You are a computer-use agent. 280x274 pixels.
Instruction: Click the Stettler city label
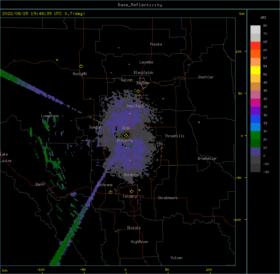point(206,77)
